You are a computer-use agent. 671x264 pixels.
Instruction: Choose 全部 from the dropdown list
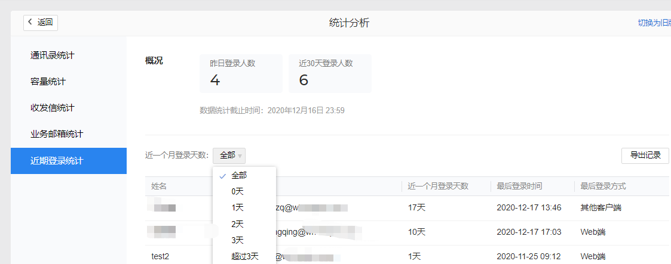[x=239, y=175]
